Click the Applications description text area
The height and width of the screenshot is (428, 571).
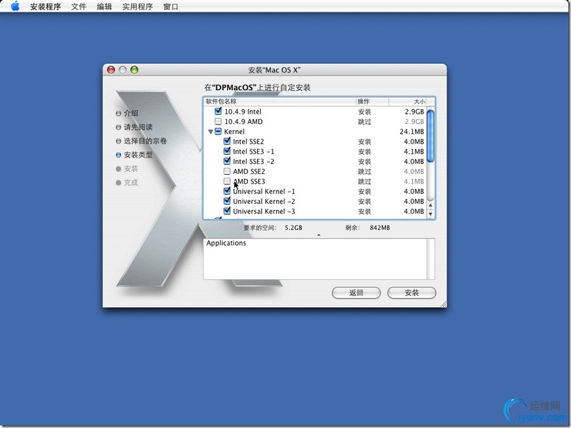tap(315, 259)
